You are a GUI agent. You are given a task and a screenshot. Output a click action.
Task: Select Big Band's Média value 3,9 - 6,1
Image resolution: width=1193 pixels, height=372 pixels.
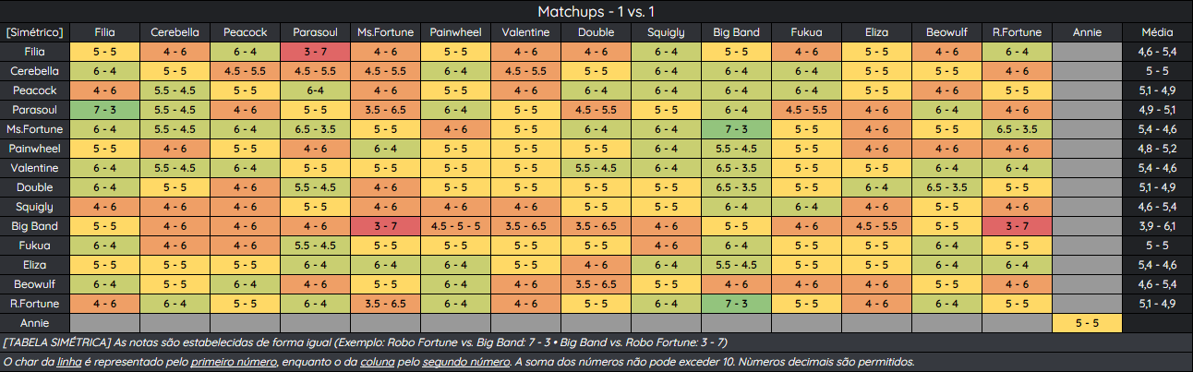[x=1157, y=226]
